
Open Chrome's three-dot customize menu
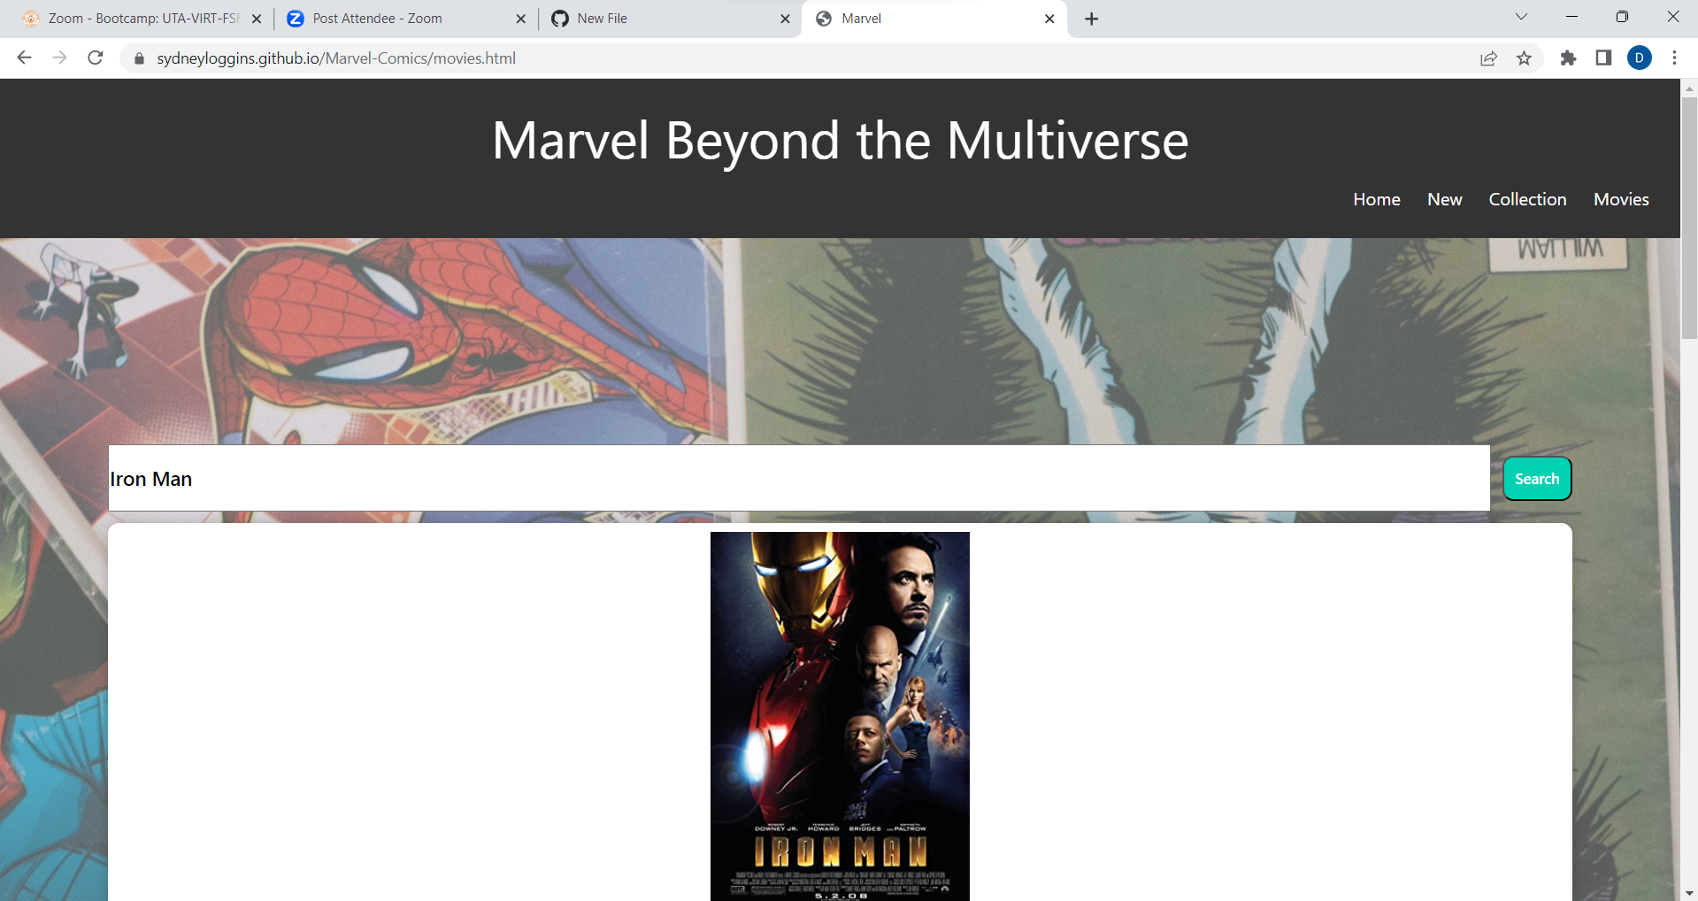point(1674,58)
